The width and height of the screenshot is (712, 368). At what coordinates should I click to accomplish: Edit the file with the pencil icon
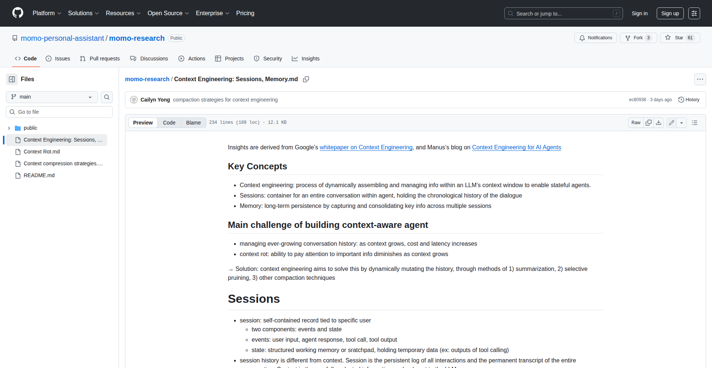[671, 122]
